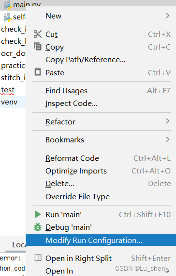Image resolution: width=176 pixels, height=276 pixels.
Task: Click the clipboard Paste icon
Action: tap(38, 72)
